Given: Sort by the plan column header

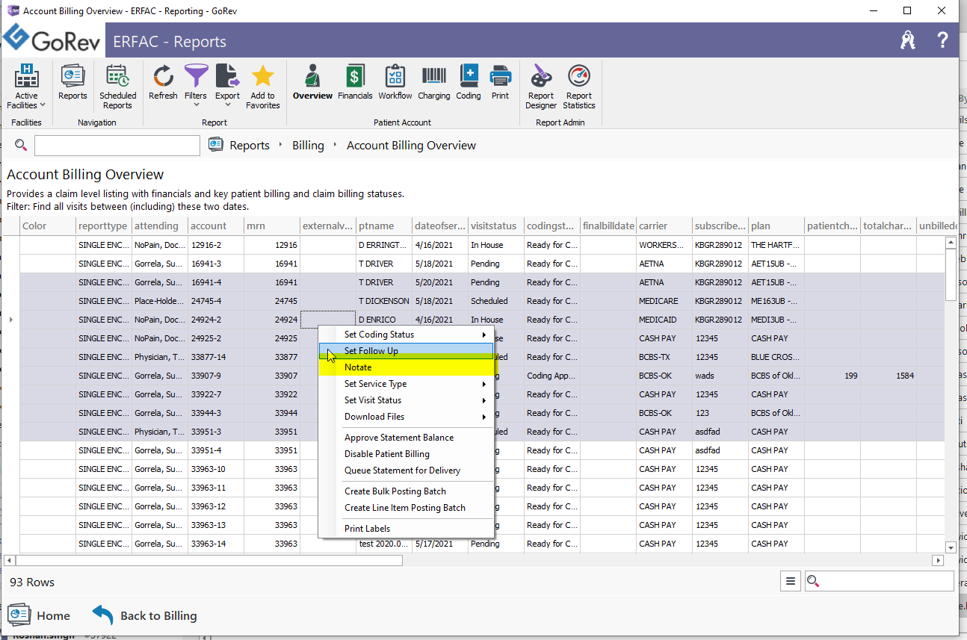Looking at the screenshot, I should 776,226.
